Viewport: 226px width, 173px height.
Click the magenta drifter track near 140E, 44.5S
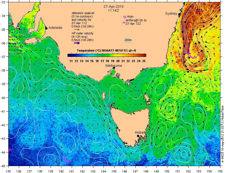pos(66,159)
